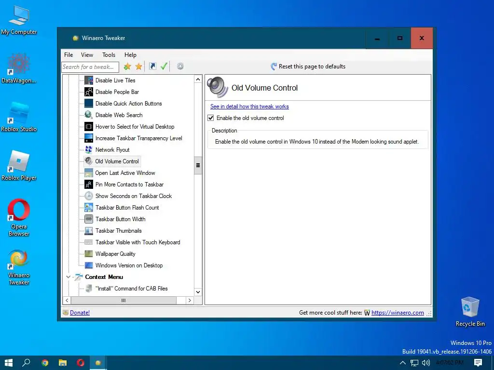Image resolution: width=494 pixels, height=370 pixels.
Task: Click the Disable Web Search globe icon
Action: point(89,115)
